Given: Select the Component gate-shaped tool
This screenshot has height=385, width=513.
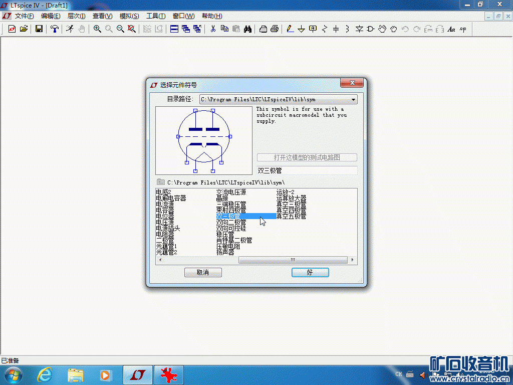Looking at the screenshot, I should click(370, 29).
